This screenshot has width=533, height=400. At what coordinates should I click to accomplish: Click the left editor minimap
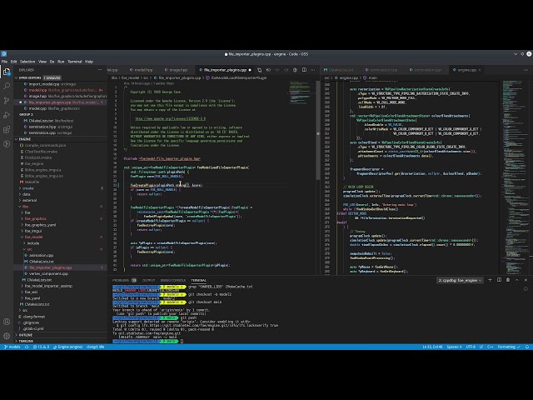[x=300, y=92]
